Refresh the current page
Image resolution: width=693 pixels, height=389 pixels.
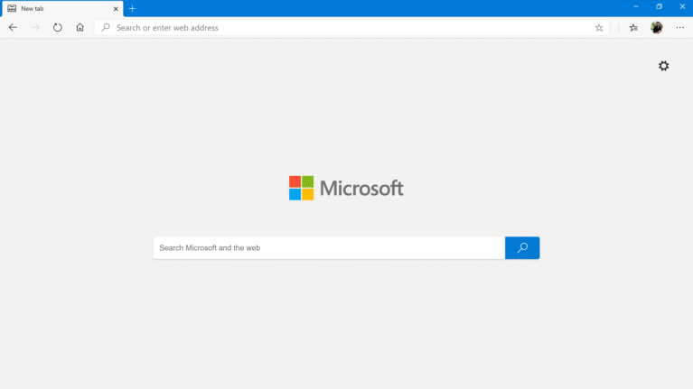click(x=58, y=28)
